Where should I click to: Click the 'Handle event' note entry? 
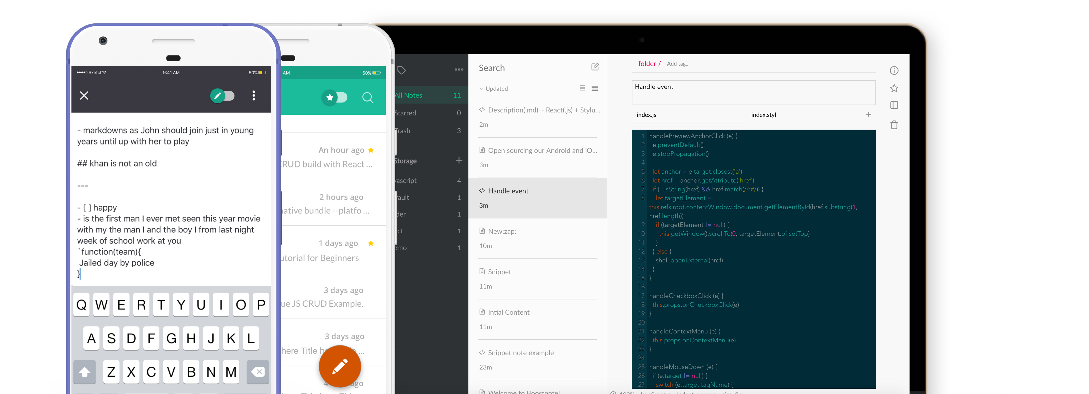click(538, 197)
